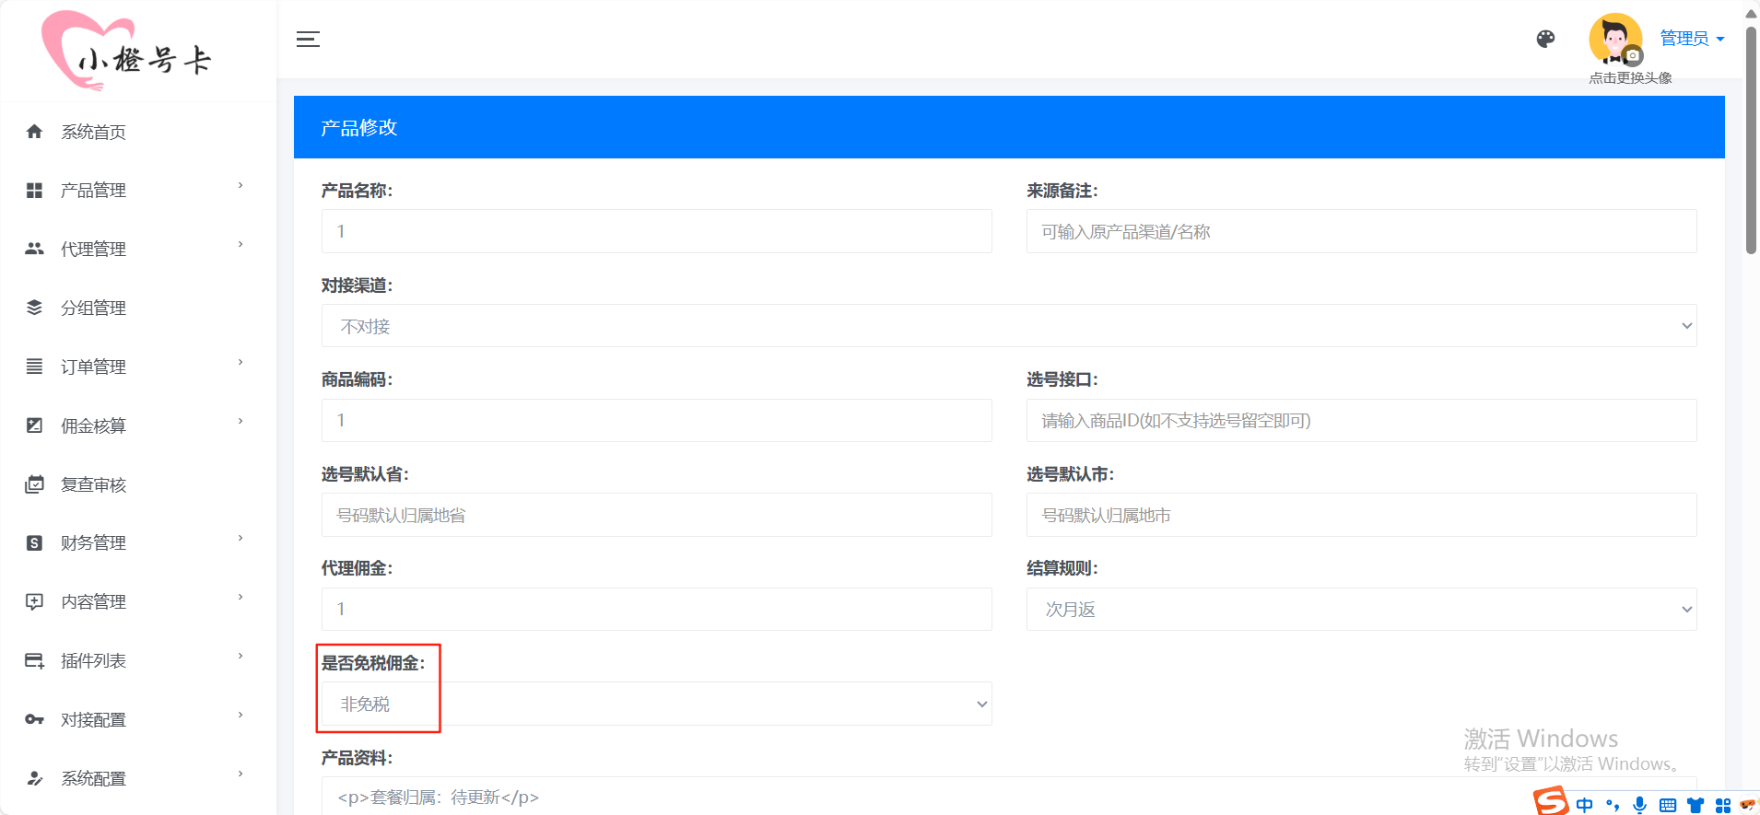Viewport: 1760px width, 815px height.
Task: Click into the 选号默认市 input field
Action: tap(1362, 515)
